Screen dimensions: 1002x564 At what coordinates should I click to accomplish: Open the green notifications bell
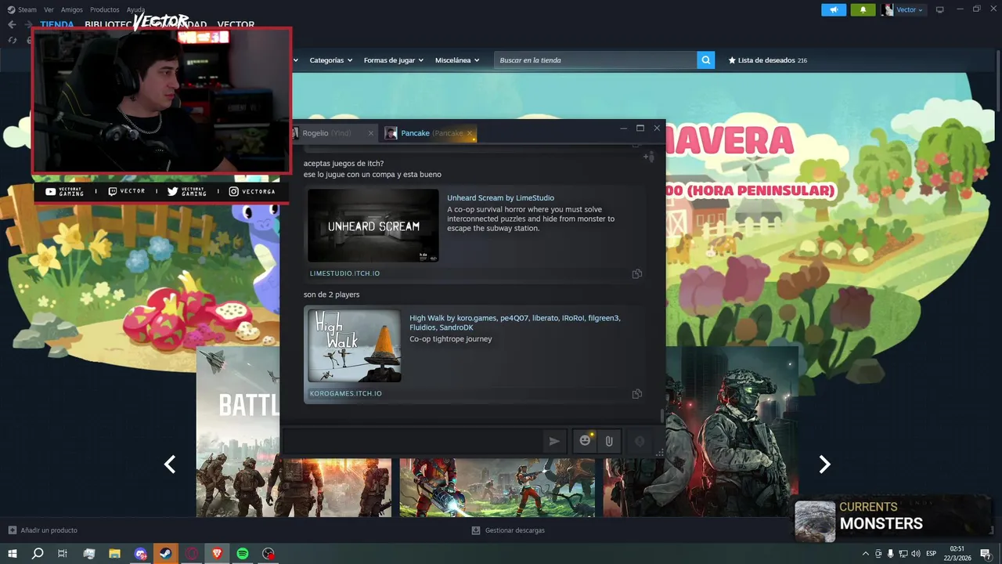click(863, 9)
